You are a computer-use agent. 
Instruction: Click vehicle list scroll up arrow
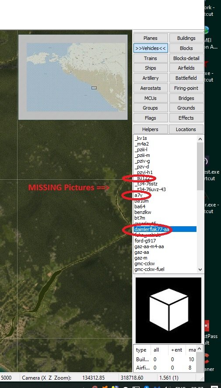pos(200,139)
